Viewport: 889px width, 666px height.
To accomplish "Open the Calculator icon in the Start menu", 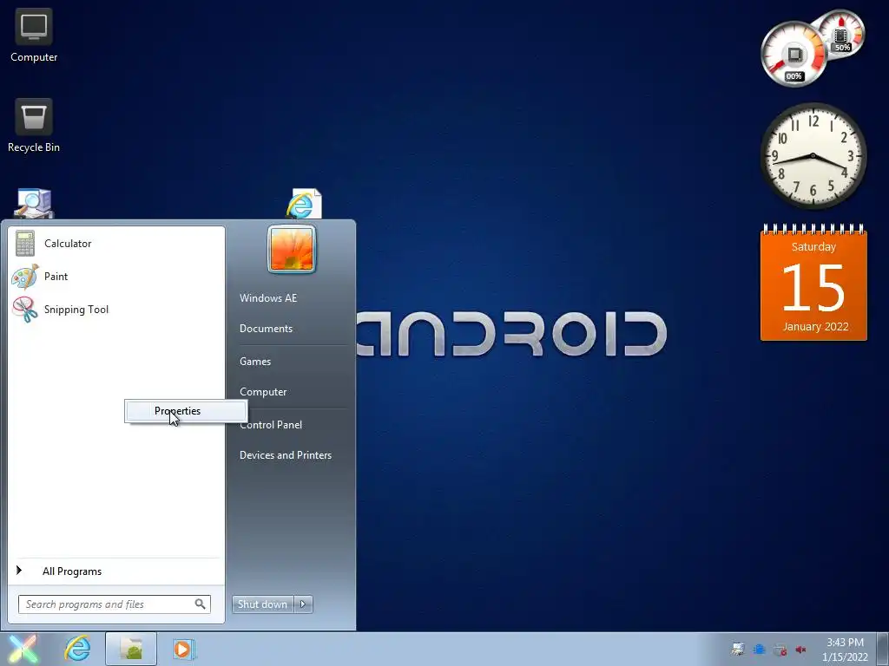I will (x=25, y=244).
